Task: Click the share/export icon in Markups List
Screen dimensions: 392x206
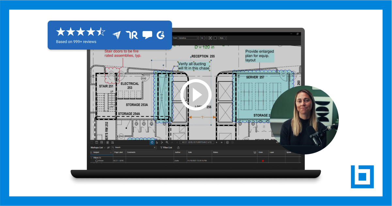Action: pos(178,148)
